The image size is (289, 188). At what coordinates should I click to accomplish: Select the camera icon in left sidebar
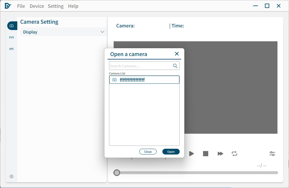(12, 26)
